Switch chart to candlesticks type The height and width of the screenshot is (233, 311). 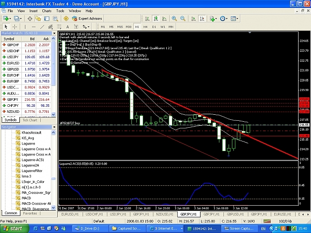(156, 18)
